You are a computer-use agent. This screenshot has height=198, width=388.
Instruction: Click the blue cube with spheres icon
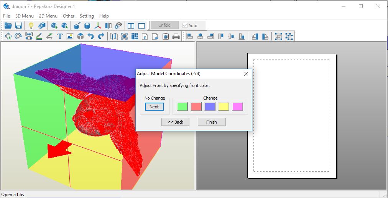click(42, 25)
